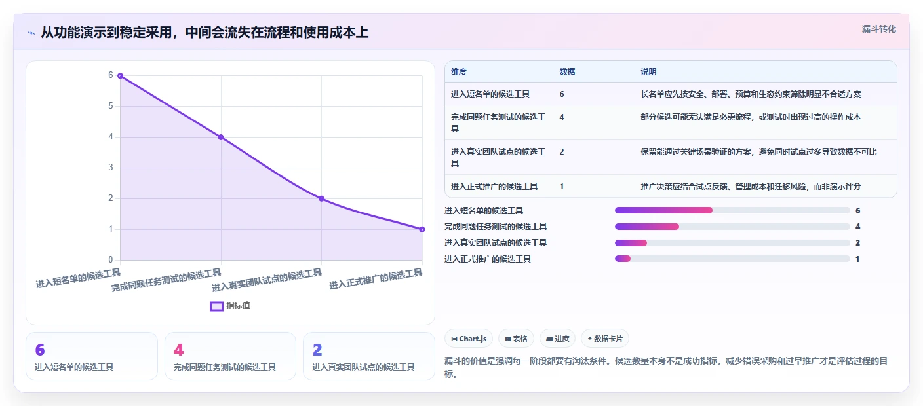Click the table cell 进入正式推广的候选工具

[494, 187]
